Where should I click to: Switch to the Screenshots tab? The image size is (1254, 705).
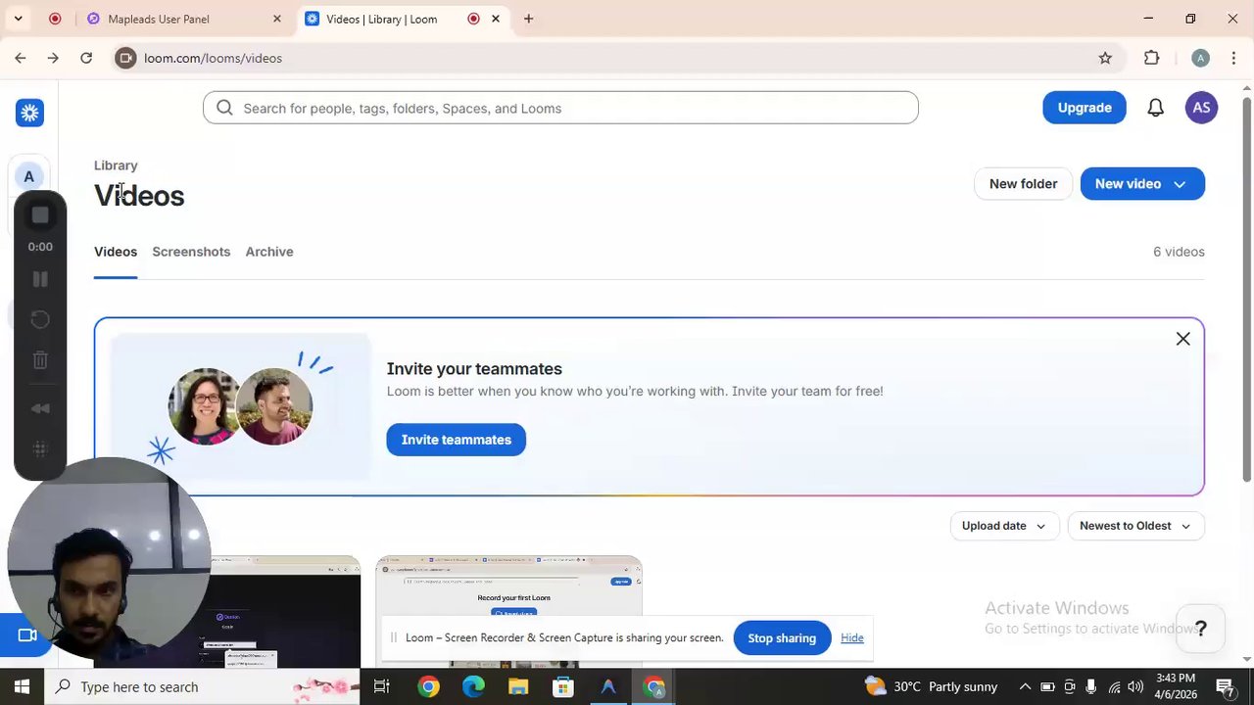(191, 252)
